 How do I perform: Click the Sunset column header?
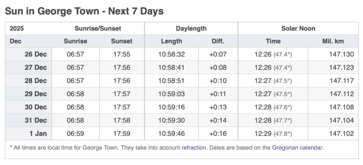[122, 41]
